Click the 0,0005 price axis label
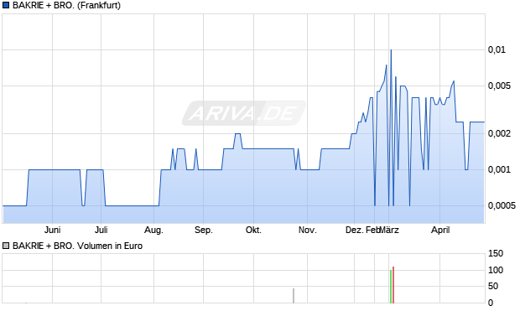The width and height of the screenshot is (520, 311). 502,205
